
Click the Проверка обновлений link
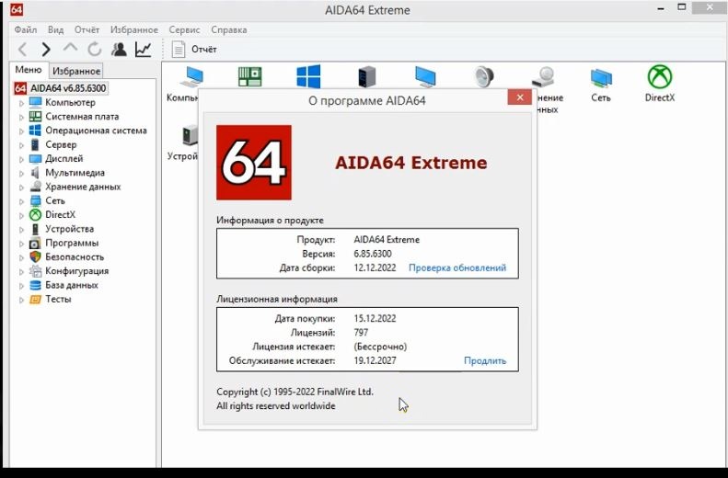(457, 267)
